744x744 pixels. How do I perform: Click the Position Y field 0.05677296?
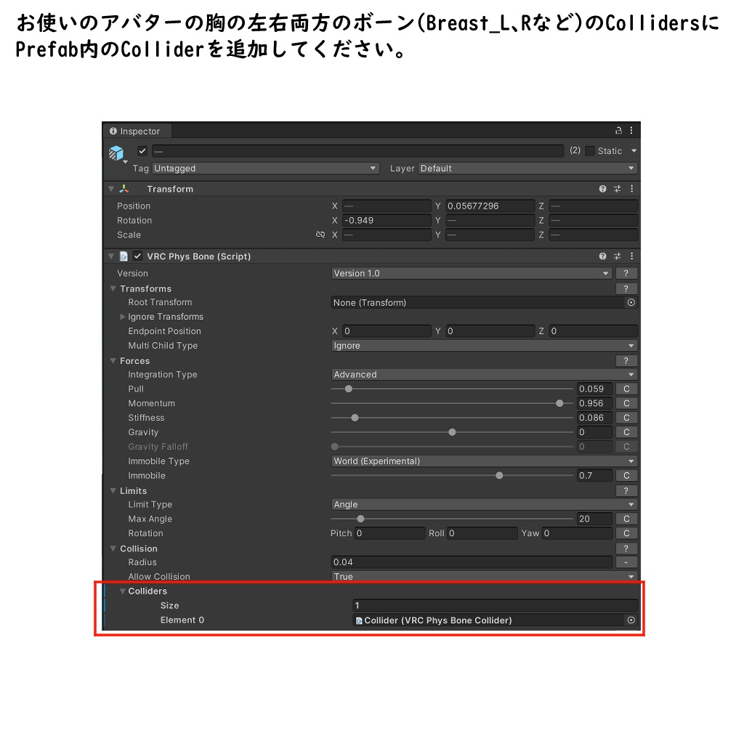point(490,206)
